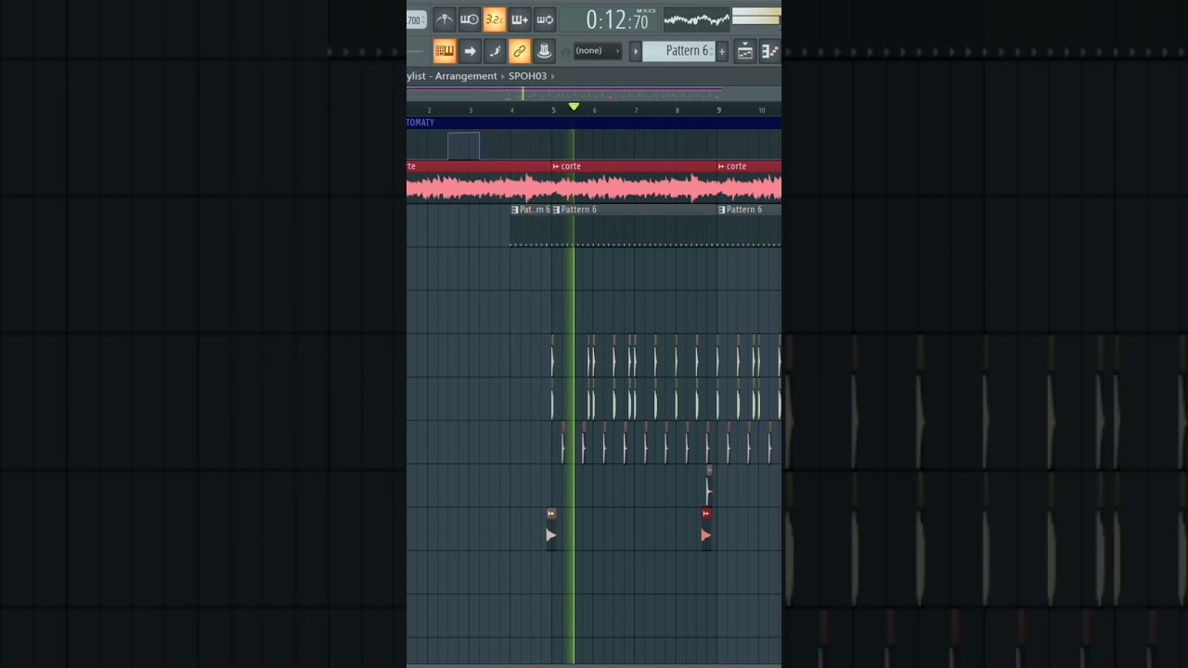
Task: Select the rightmost corte audio clip header
Action: click(750, 166)
